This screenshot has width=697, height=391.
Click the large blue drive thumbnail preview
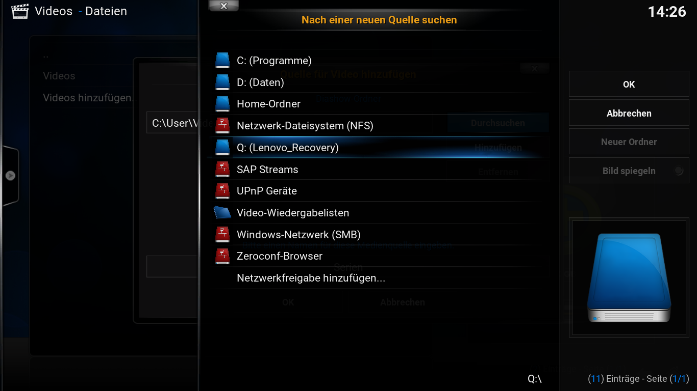point(629,277)
